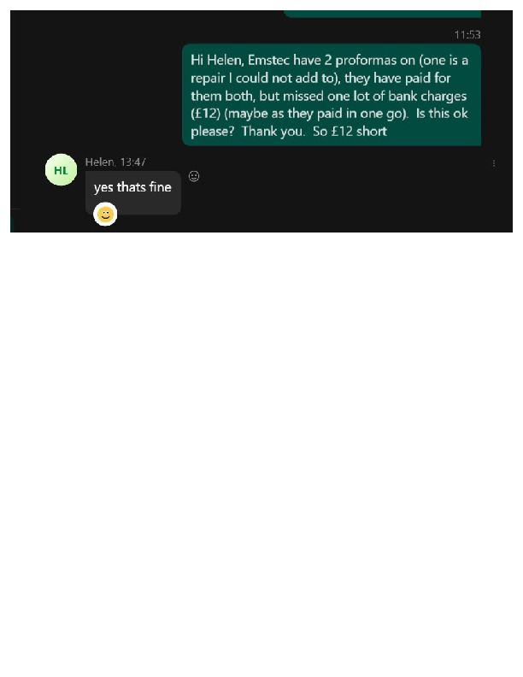Viewport: 523px width, 677px height.
Task: Select the green Emstec proformas message bubble
Action: pos(332,95)
